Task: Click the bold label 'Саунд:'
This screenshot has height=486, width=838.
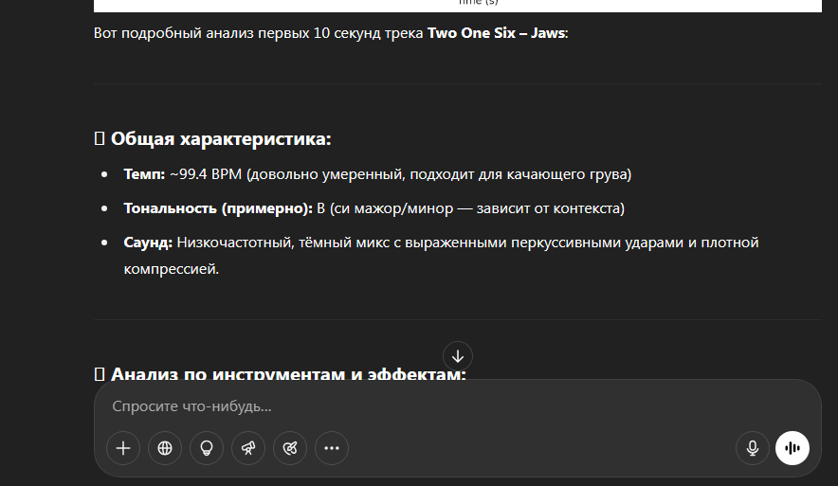Action: coord(148,243)
